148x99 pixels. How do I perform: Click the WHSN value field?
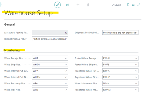(50, 65)
